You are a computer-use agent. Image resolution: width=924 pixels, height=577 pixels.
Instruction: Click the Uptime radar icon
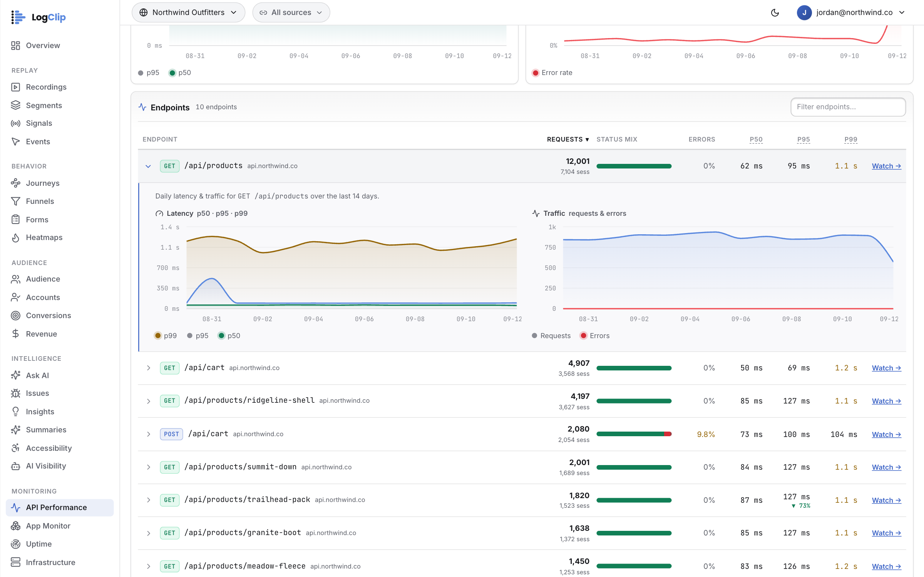click(15, 544)
